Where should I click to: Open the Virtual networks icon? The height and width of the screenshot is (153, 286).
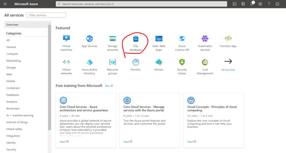(x=66, y=62)
